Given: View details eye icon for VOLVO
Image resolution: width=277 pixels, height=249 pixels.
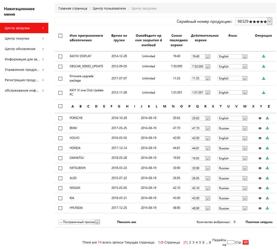Looking at the screenshot, I should pyautogui.click(x=260, y=138).
